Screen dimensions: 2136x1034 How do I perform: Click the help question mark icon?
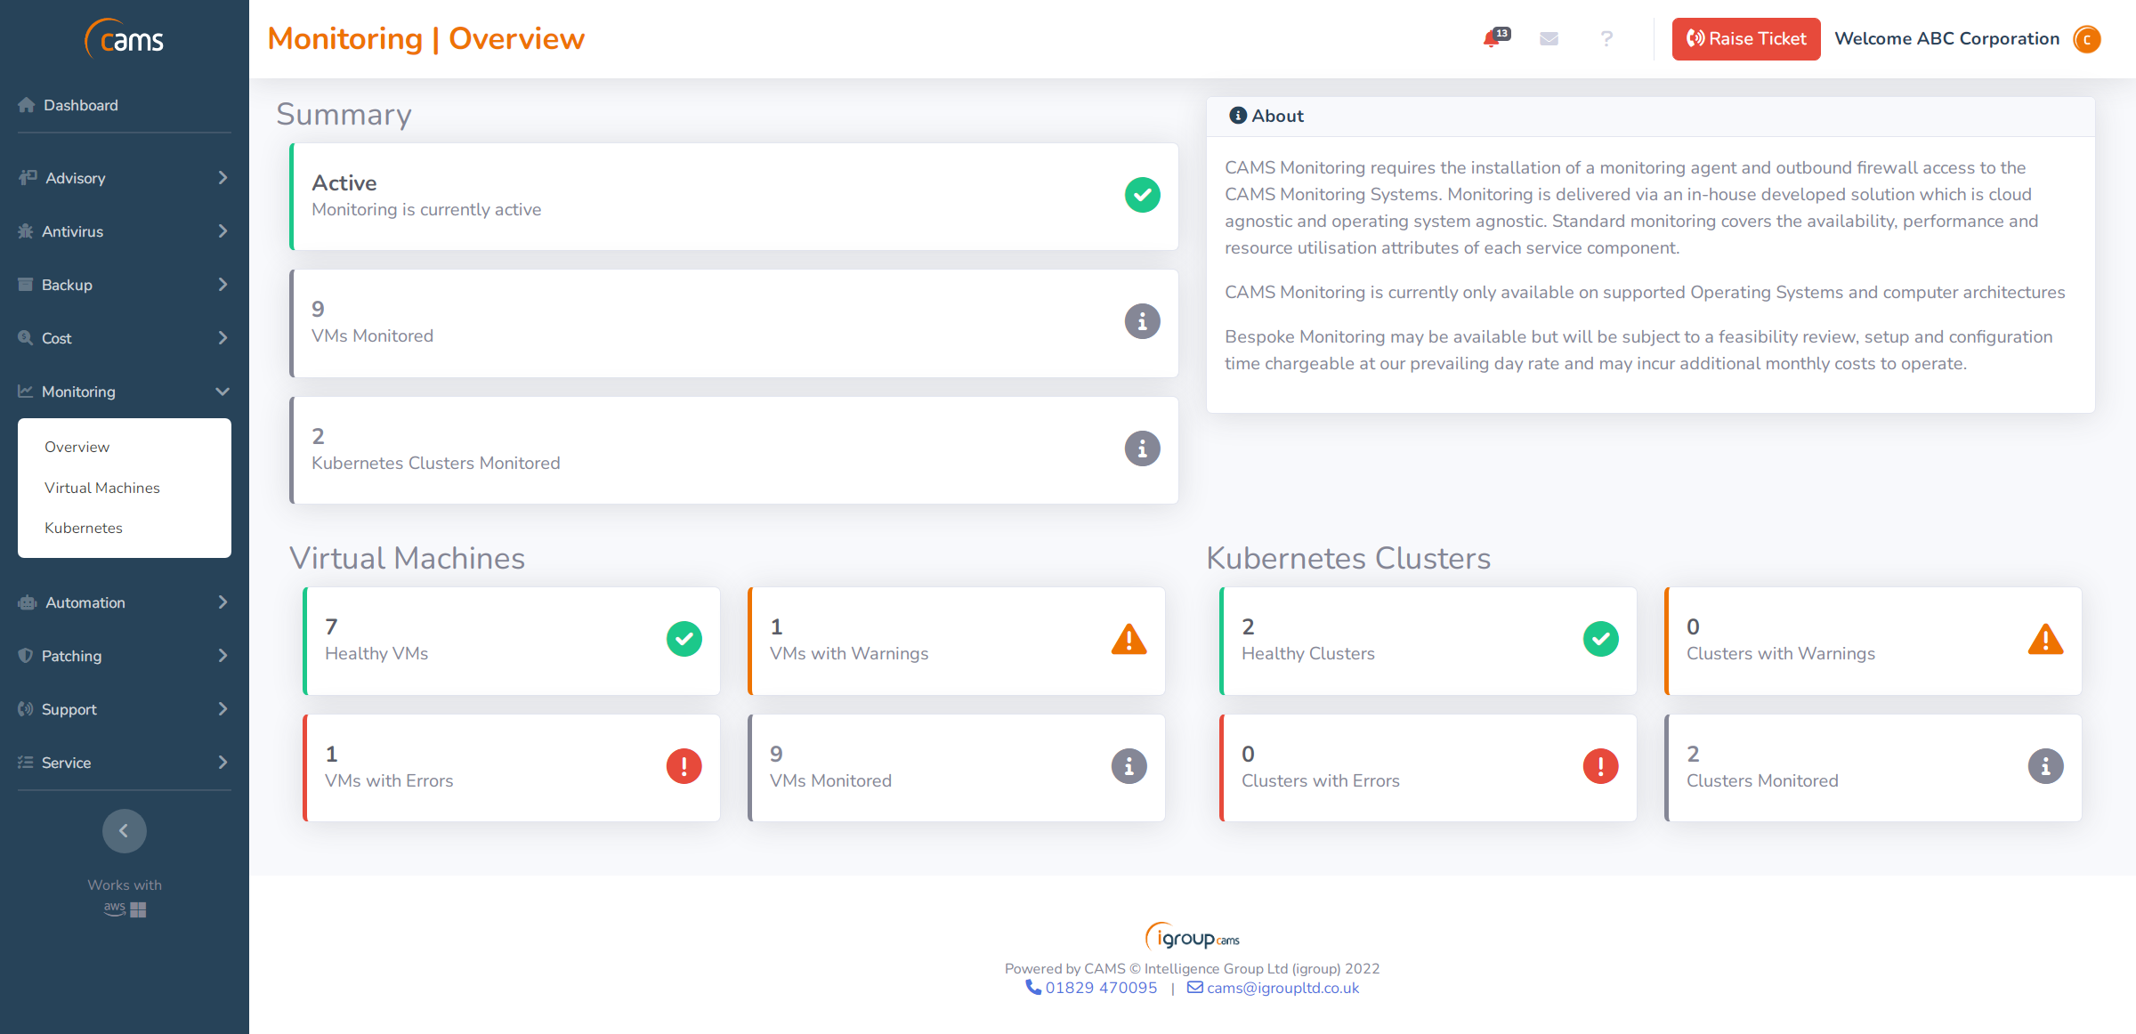click(x=1606, y=39)
